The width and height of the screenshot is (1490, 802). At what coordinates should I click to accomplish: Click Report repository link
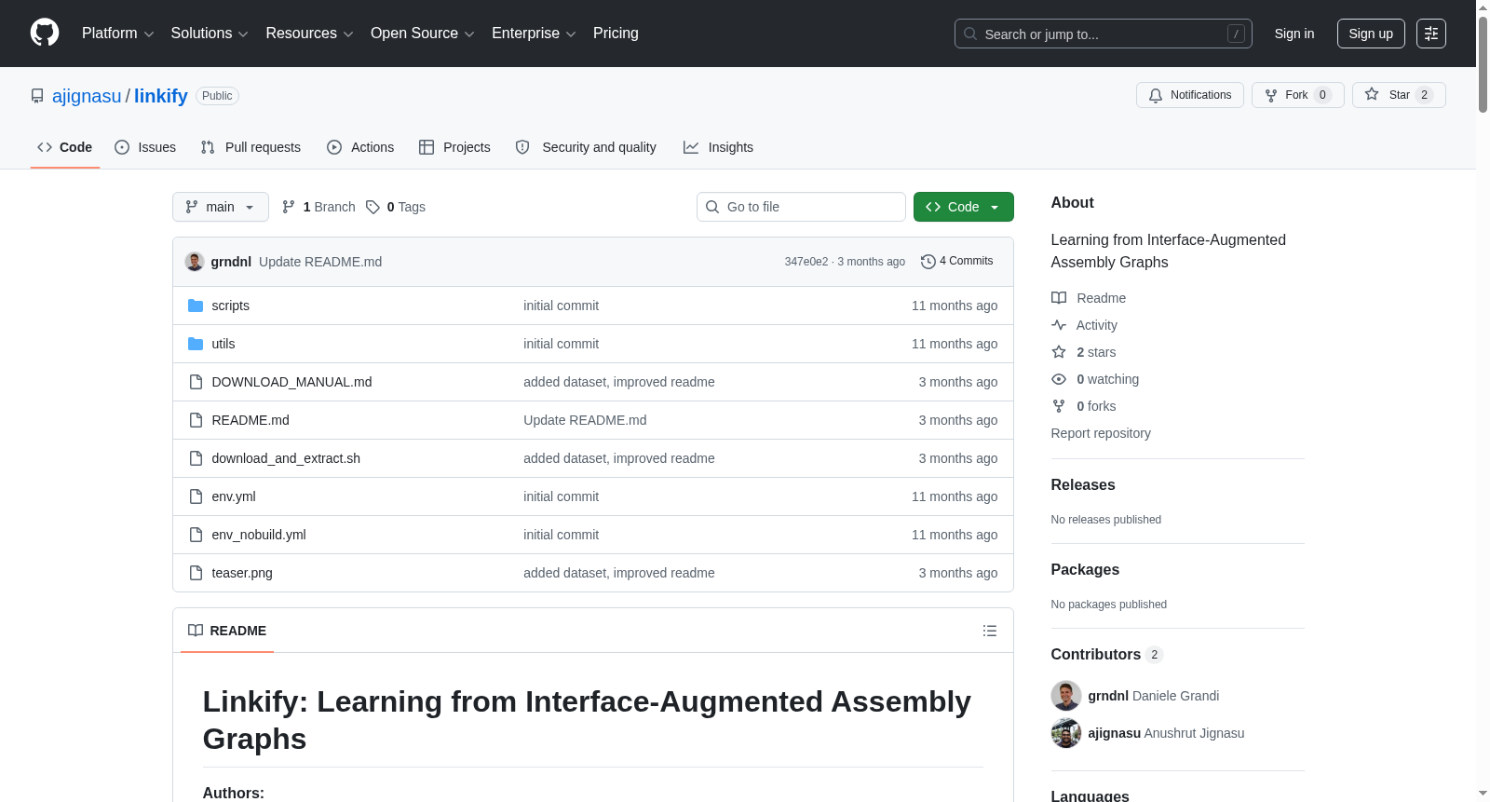[1101, 433]
